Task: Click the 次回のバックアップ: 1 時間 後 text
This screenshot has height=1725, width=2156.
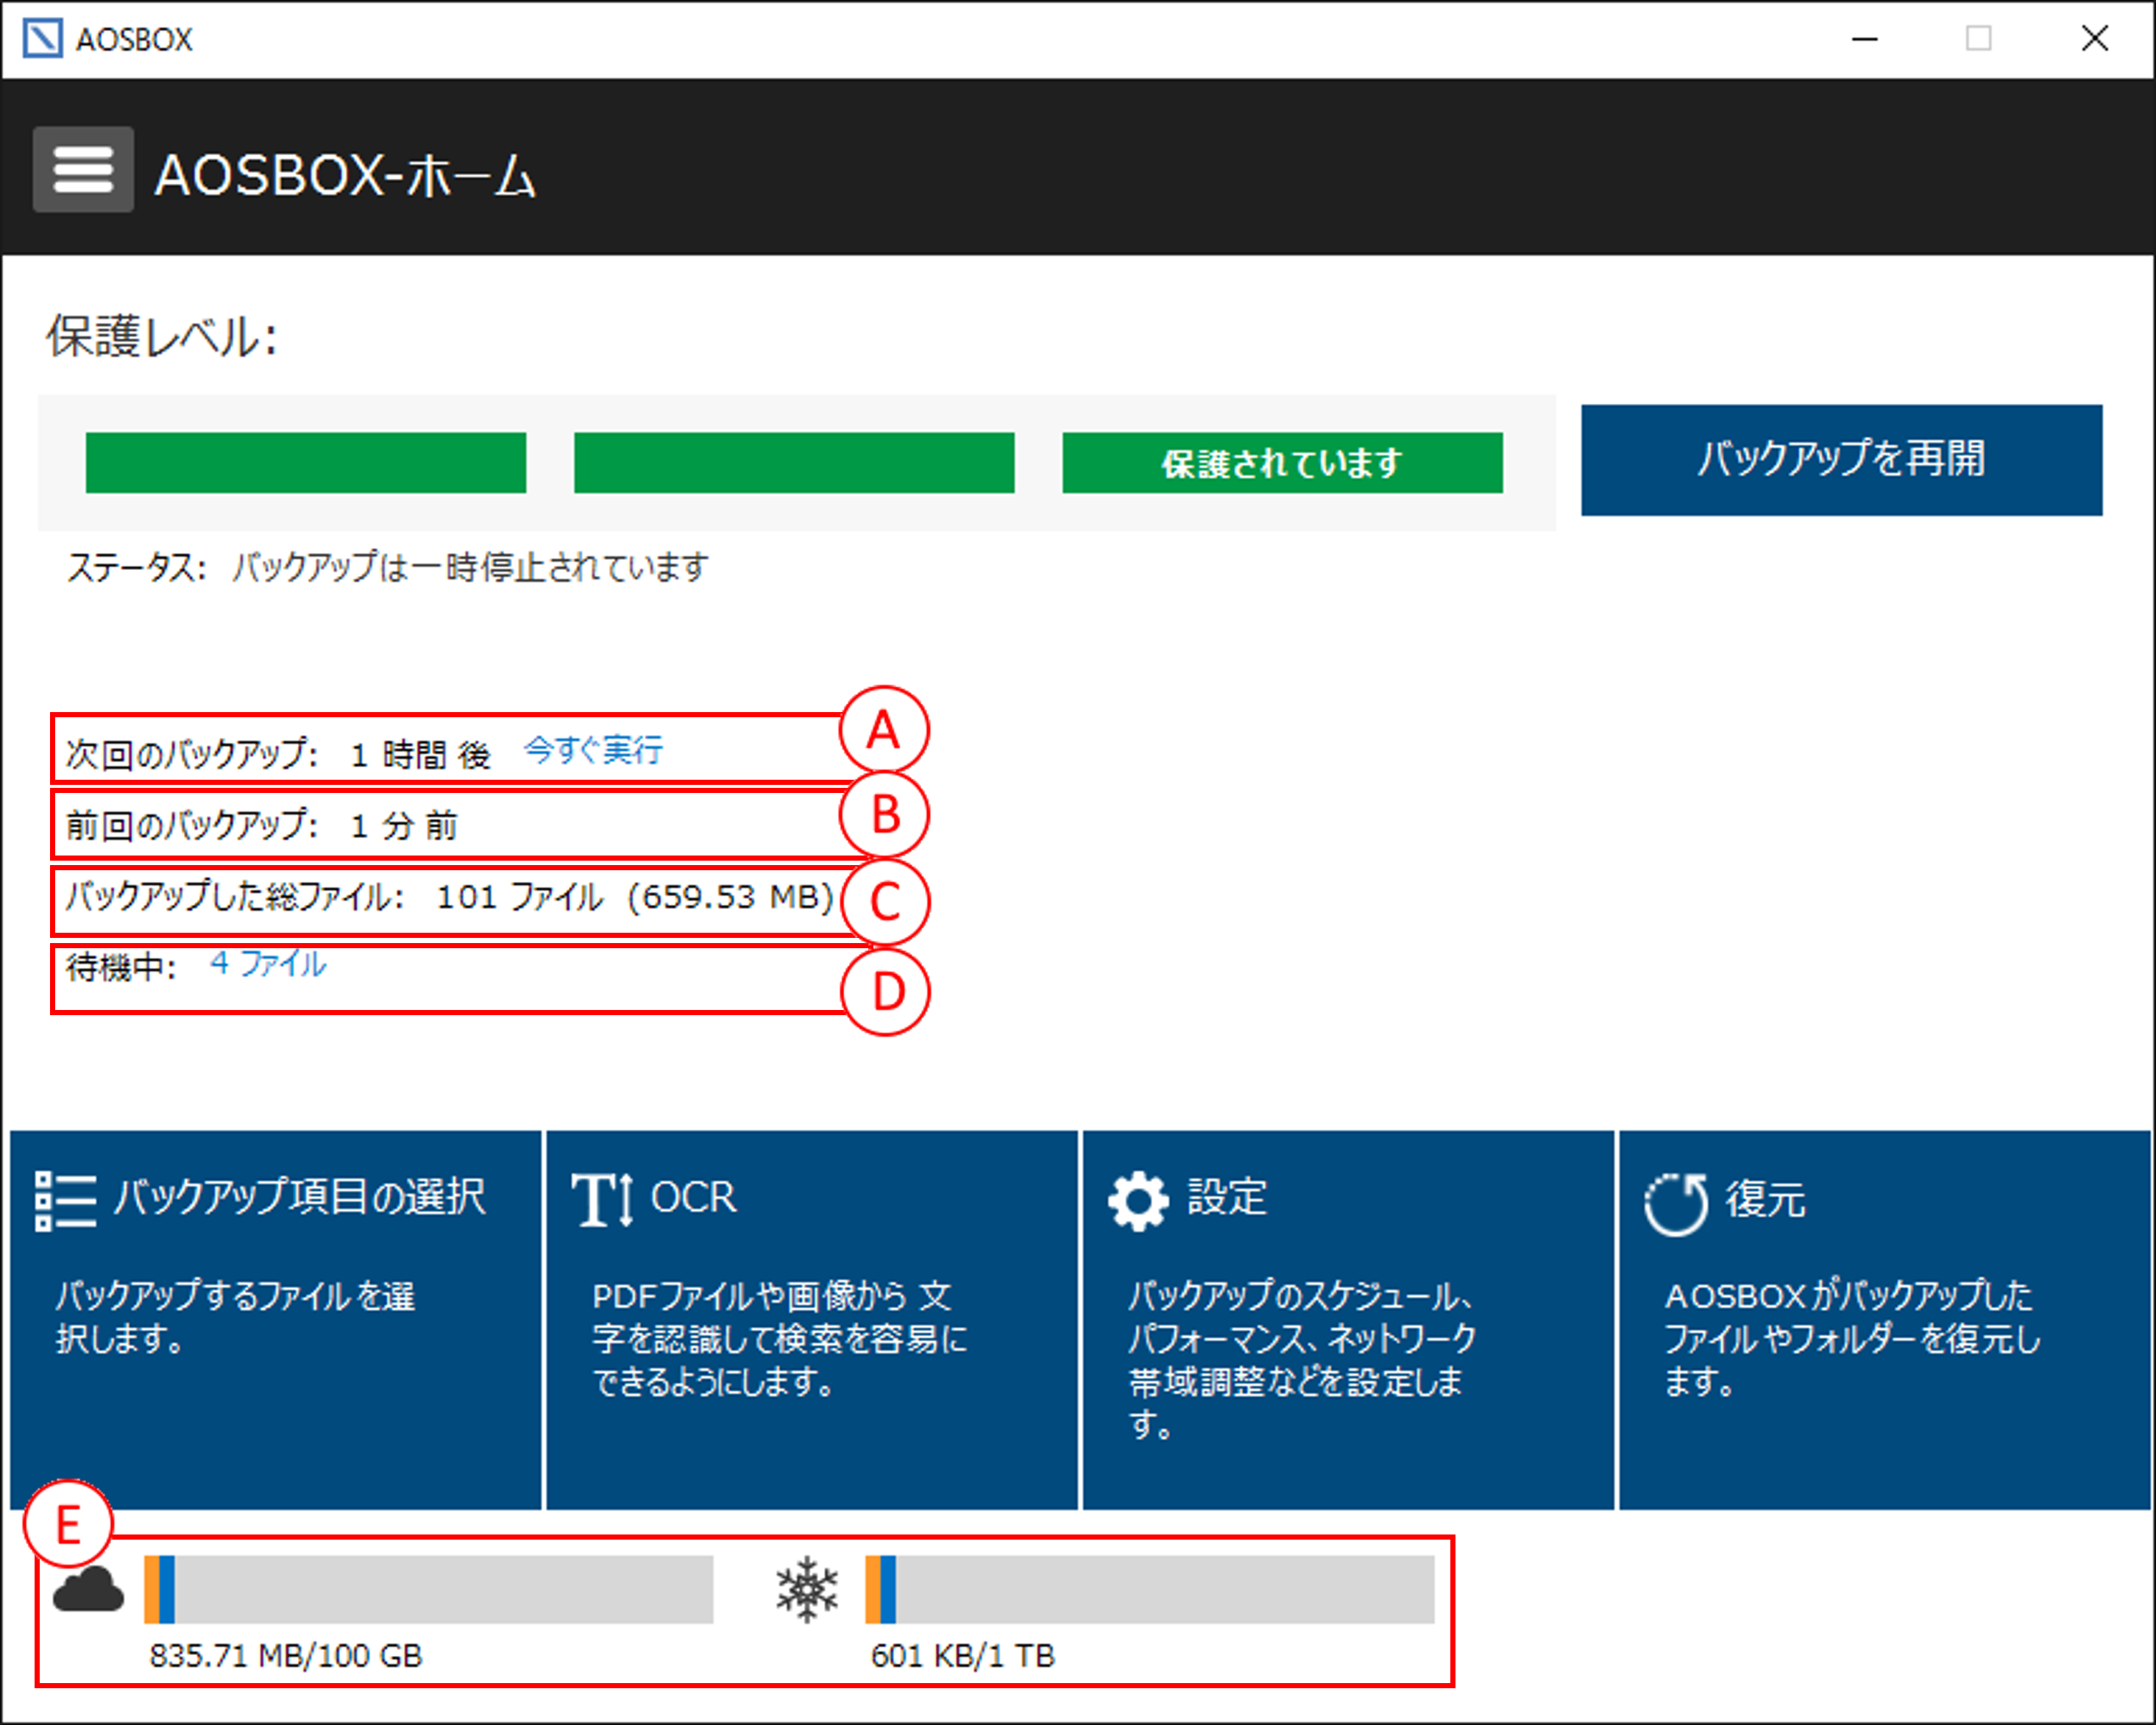Action: click(x=278, y=753)
